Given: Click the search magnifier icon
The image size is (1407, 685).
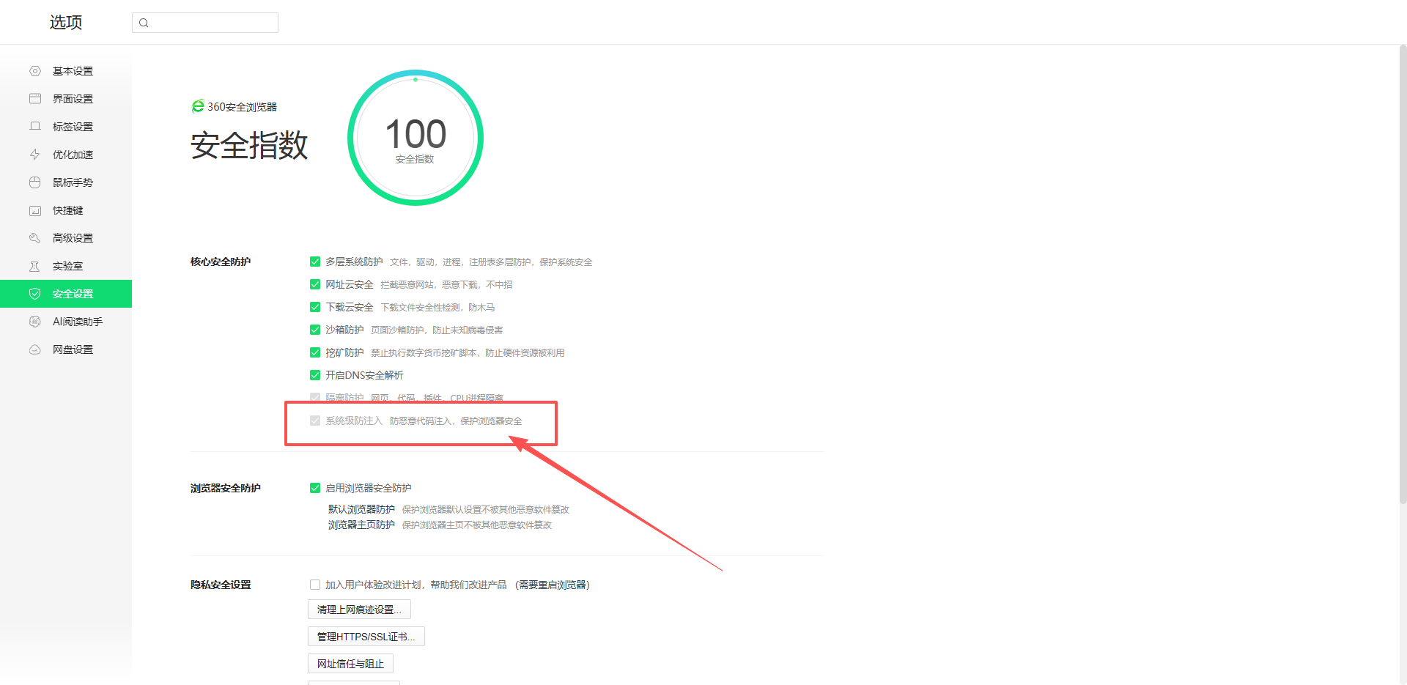Looking at the screenshot, I should (144, 23).
